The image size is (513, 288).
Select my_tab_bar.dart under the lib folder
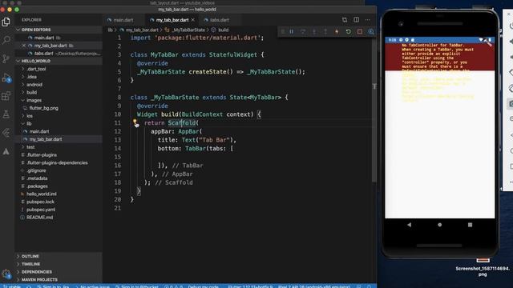pyautogui.click(x=59, y=139)
